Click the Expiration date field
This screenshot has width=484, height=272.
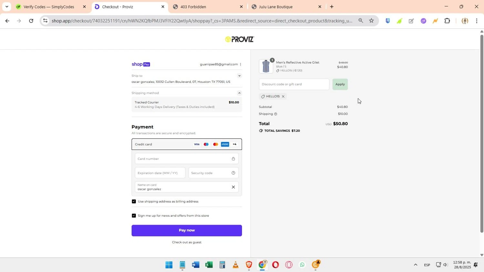[160, 173]
